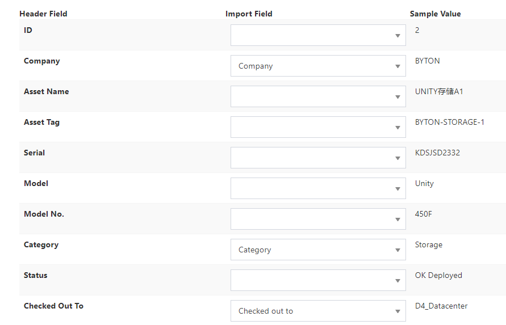
Task: Click the arrow on the Status dropdown
Action: point(398,281)
